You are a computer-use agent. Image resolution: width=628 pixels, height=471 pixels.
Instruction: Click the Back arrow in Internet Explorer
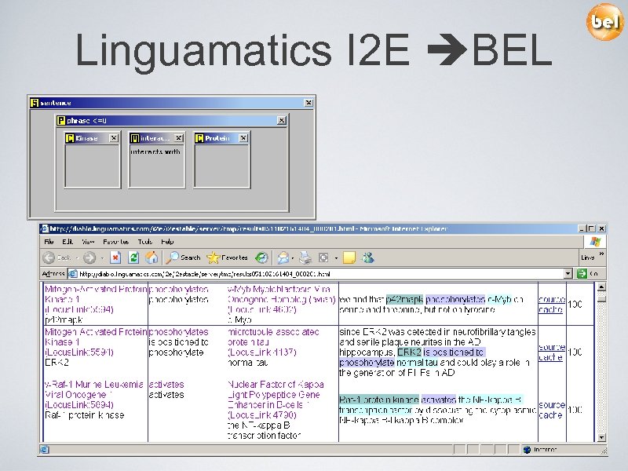[x=49, y=257]
